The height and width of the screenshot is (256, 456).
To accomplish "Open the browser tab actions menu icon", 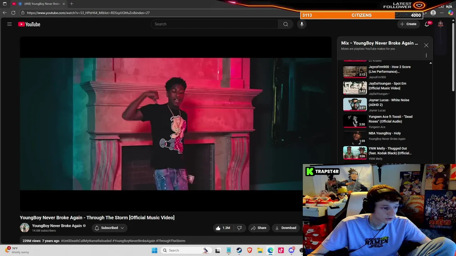I will pos(5,4).
